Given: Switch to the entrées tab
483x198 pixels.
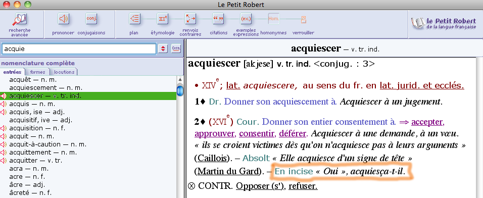Looking at the screenshot, I should point(12,72).
